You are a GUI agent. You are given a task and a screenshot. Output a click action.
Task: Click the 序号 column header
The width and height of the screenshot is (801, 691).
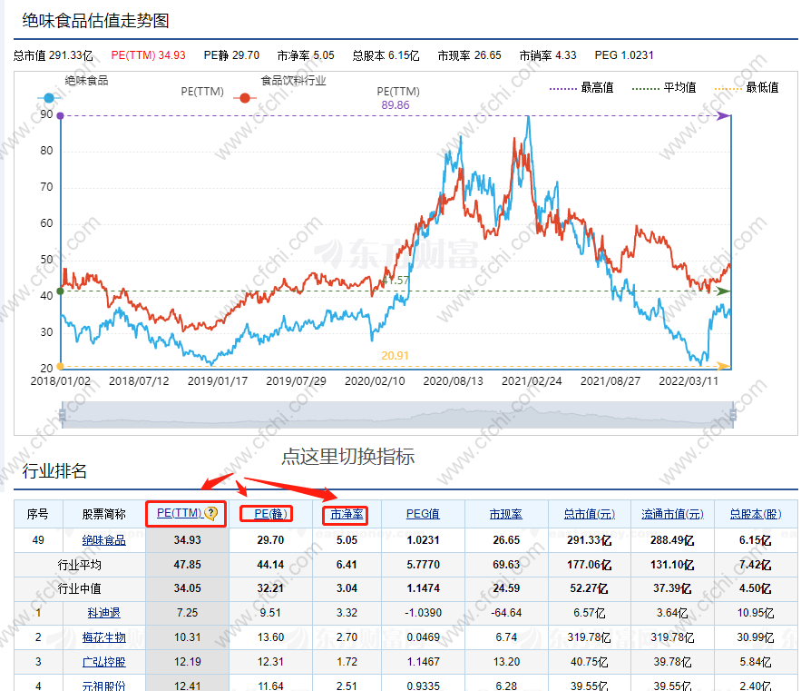[38, 514]
